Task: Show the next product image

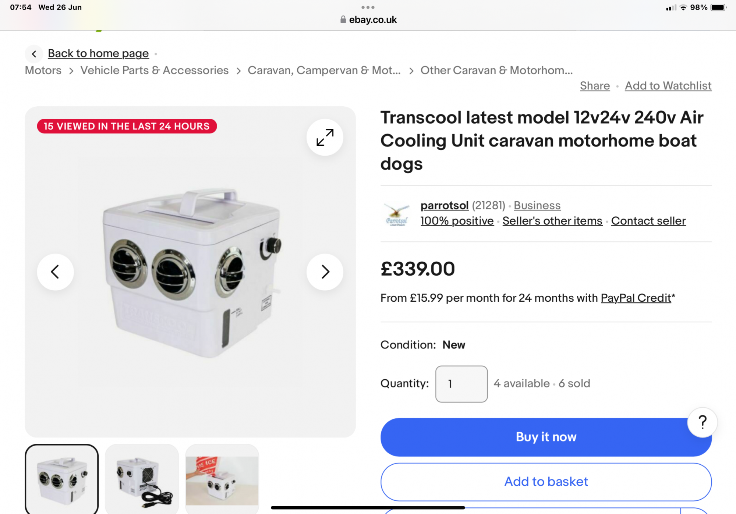Action: [x=325, y=272]
